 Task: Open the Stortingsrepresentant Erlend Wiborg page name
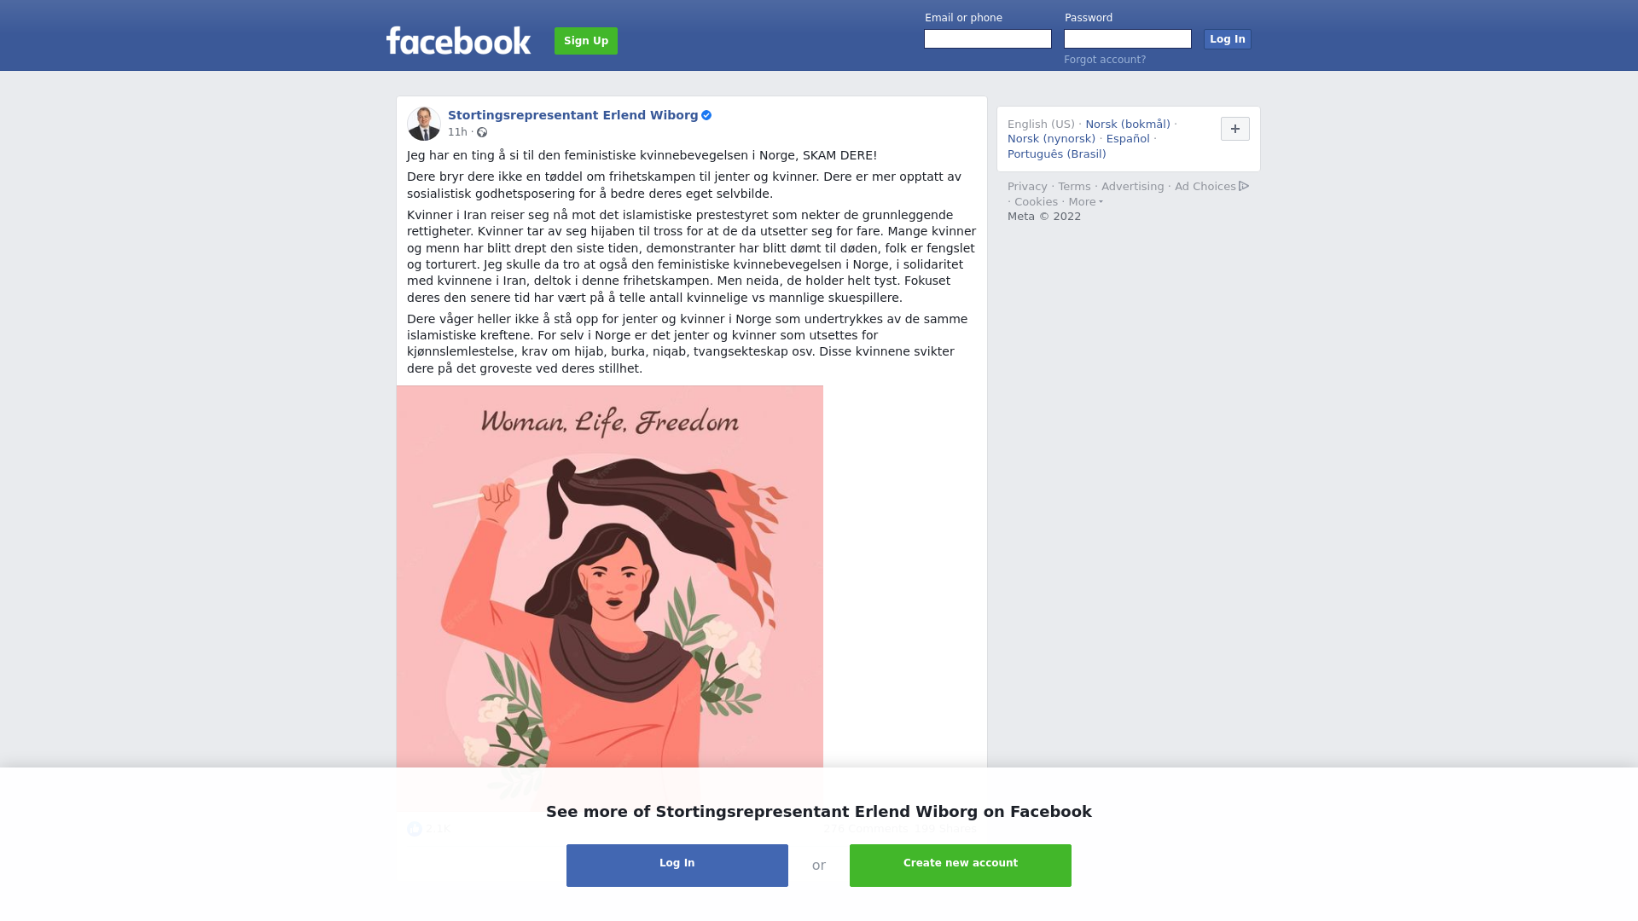(x=573, y=115)
